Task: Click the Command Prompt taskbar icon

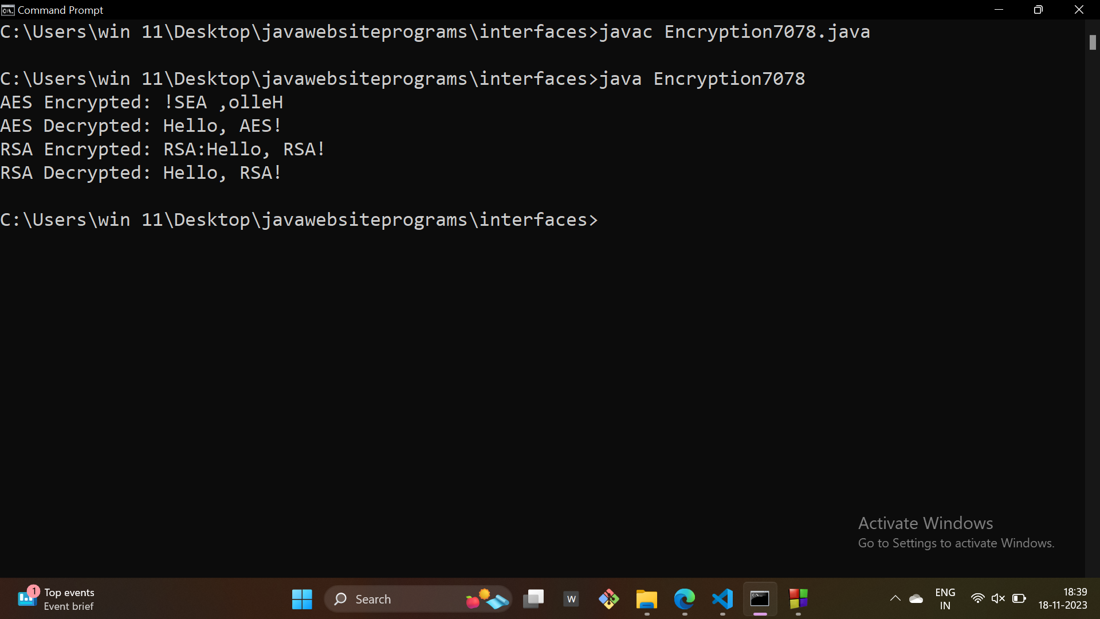Action: (760, 600)
